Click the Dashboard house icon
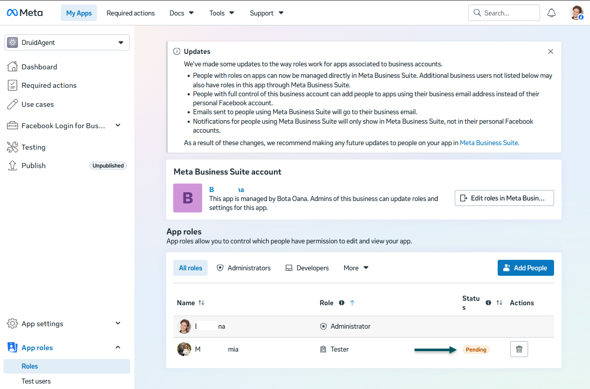This screenshot has height=389, width=590. [12, 66]
